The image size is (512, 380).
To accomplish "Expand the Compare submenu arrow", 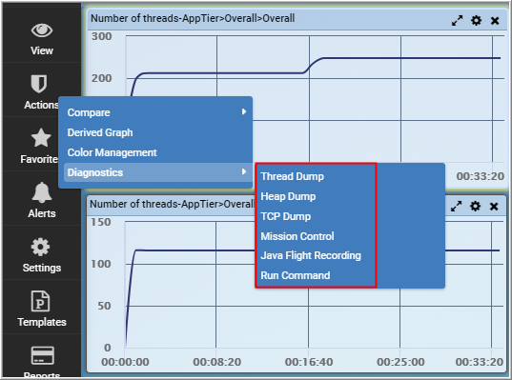I will tap(244, 111).
